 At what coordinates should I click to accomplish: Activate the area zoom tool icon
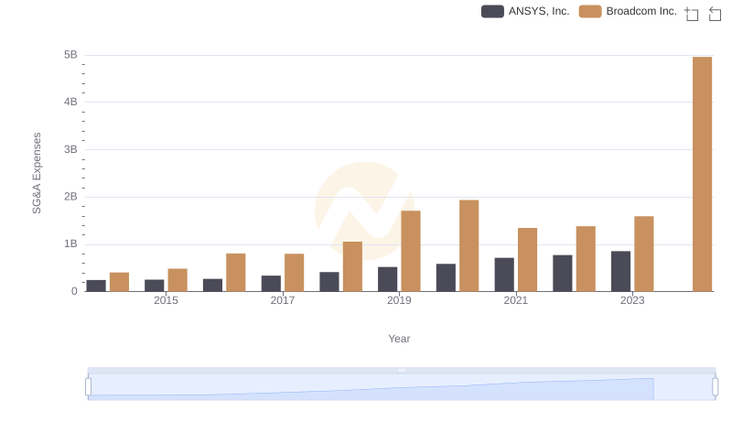[692, 14]
